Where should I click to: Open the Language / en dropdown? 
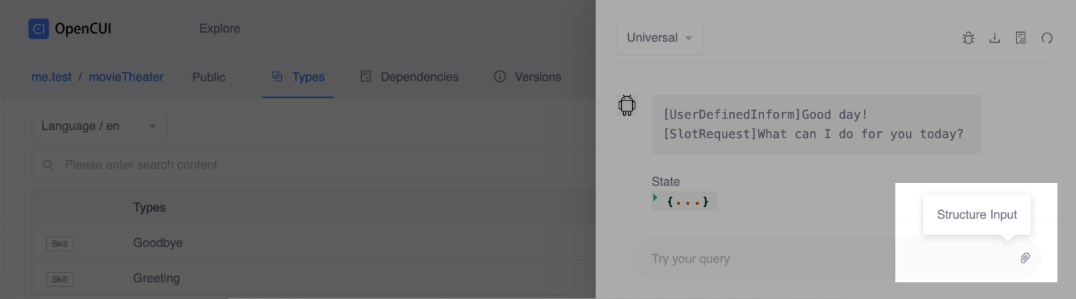coord(99,126)
